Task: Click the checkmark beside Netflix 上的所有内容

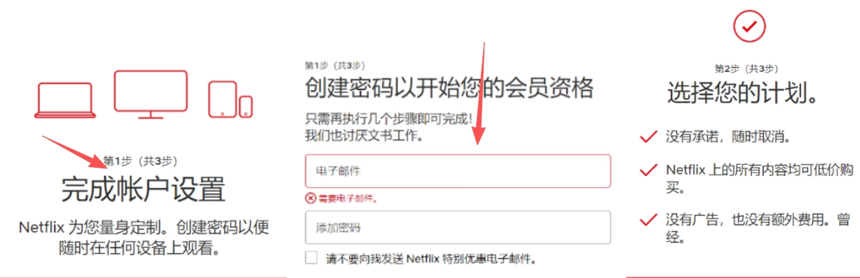Action: 648,170
